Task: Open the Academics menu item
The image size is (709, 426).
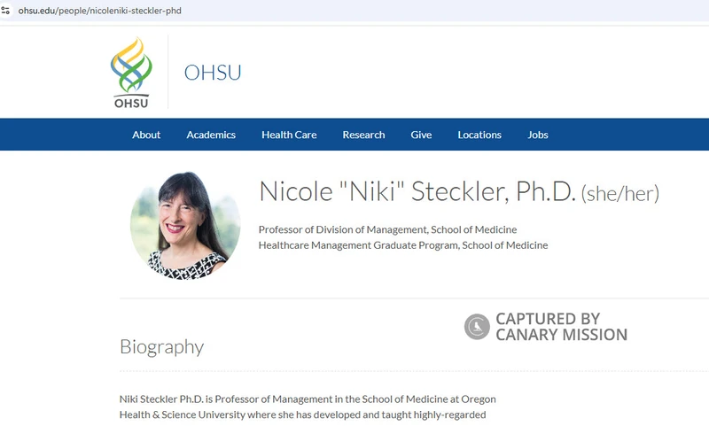Action: pos(211,135)
